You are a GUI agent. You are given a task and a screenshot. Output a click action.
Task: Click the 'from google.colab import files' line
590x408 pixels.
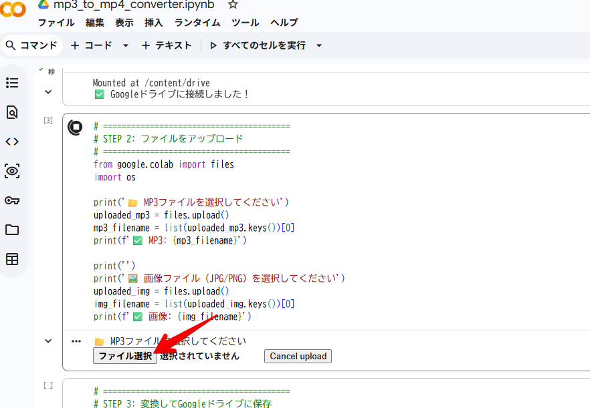164,164
